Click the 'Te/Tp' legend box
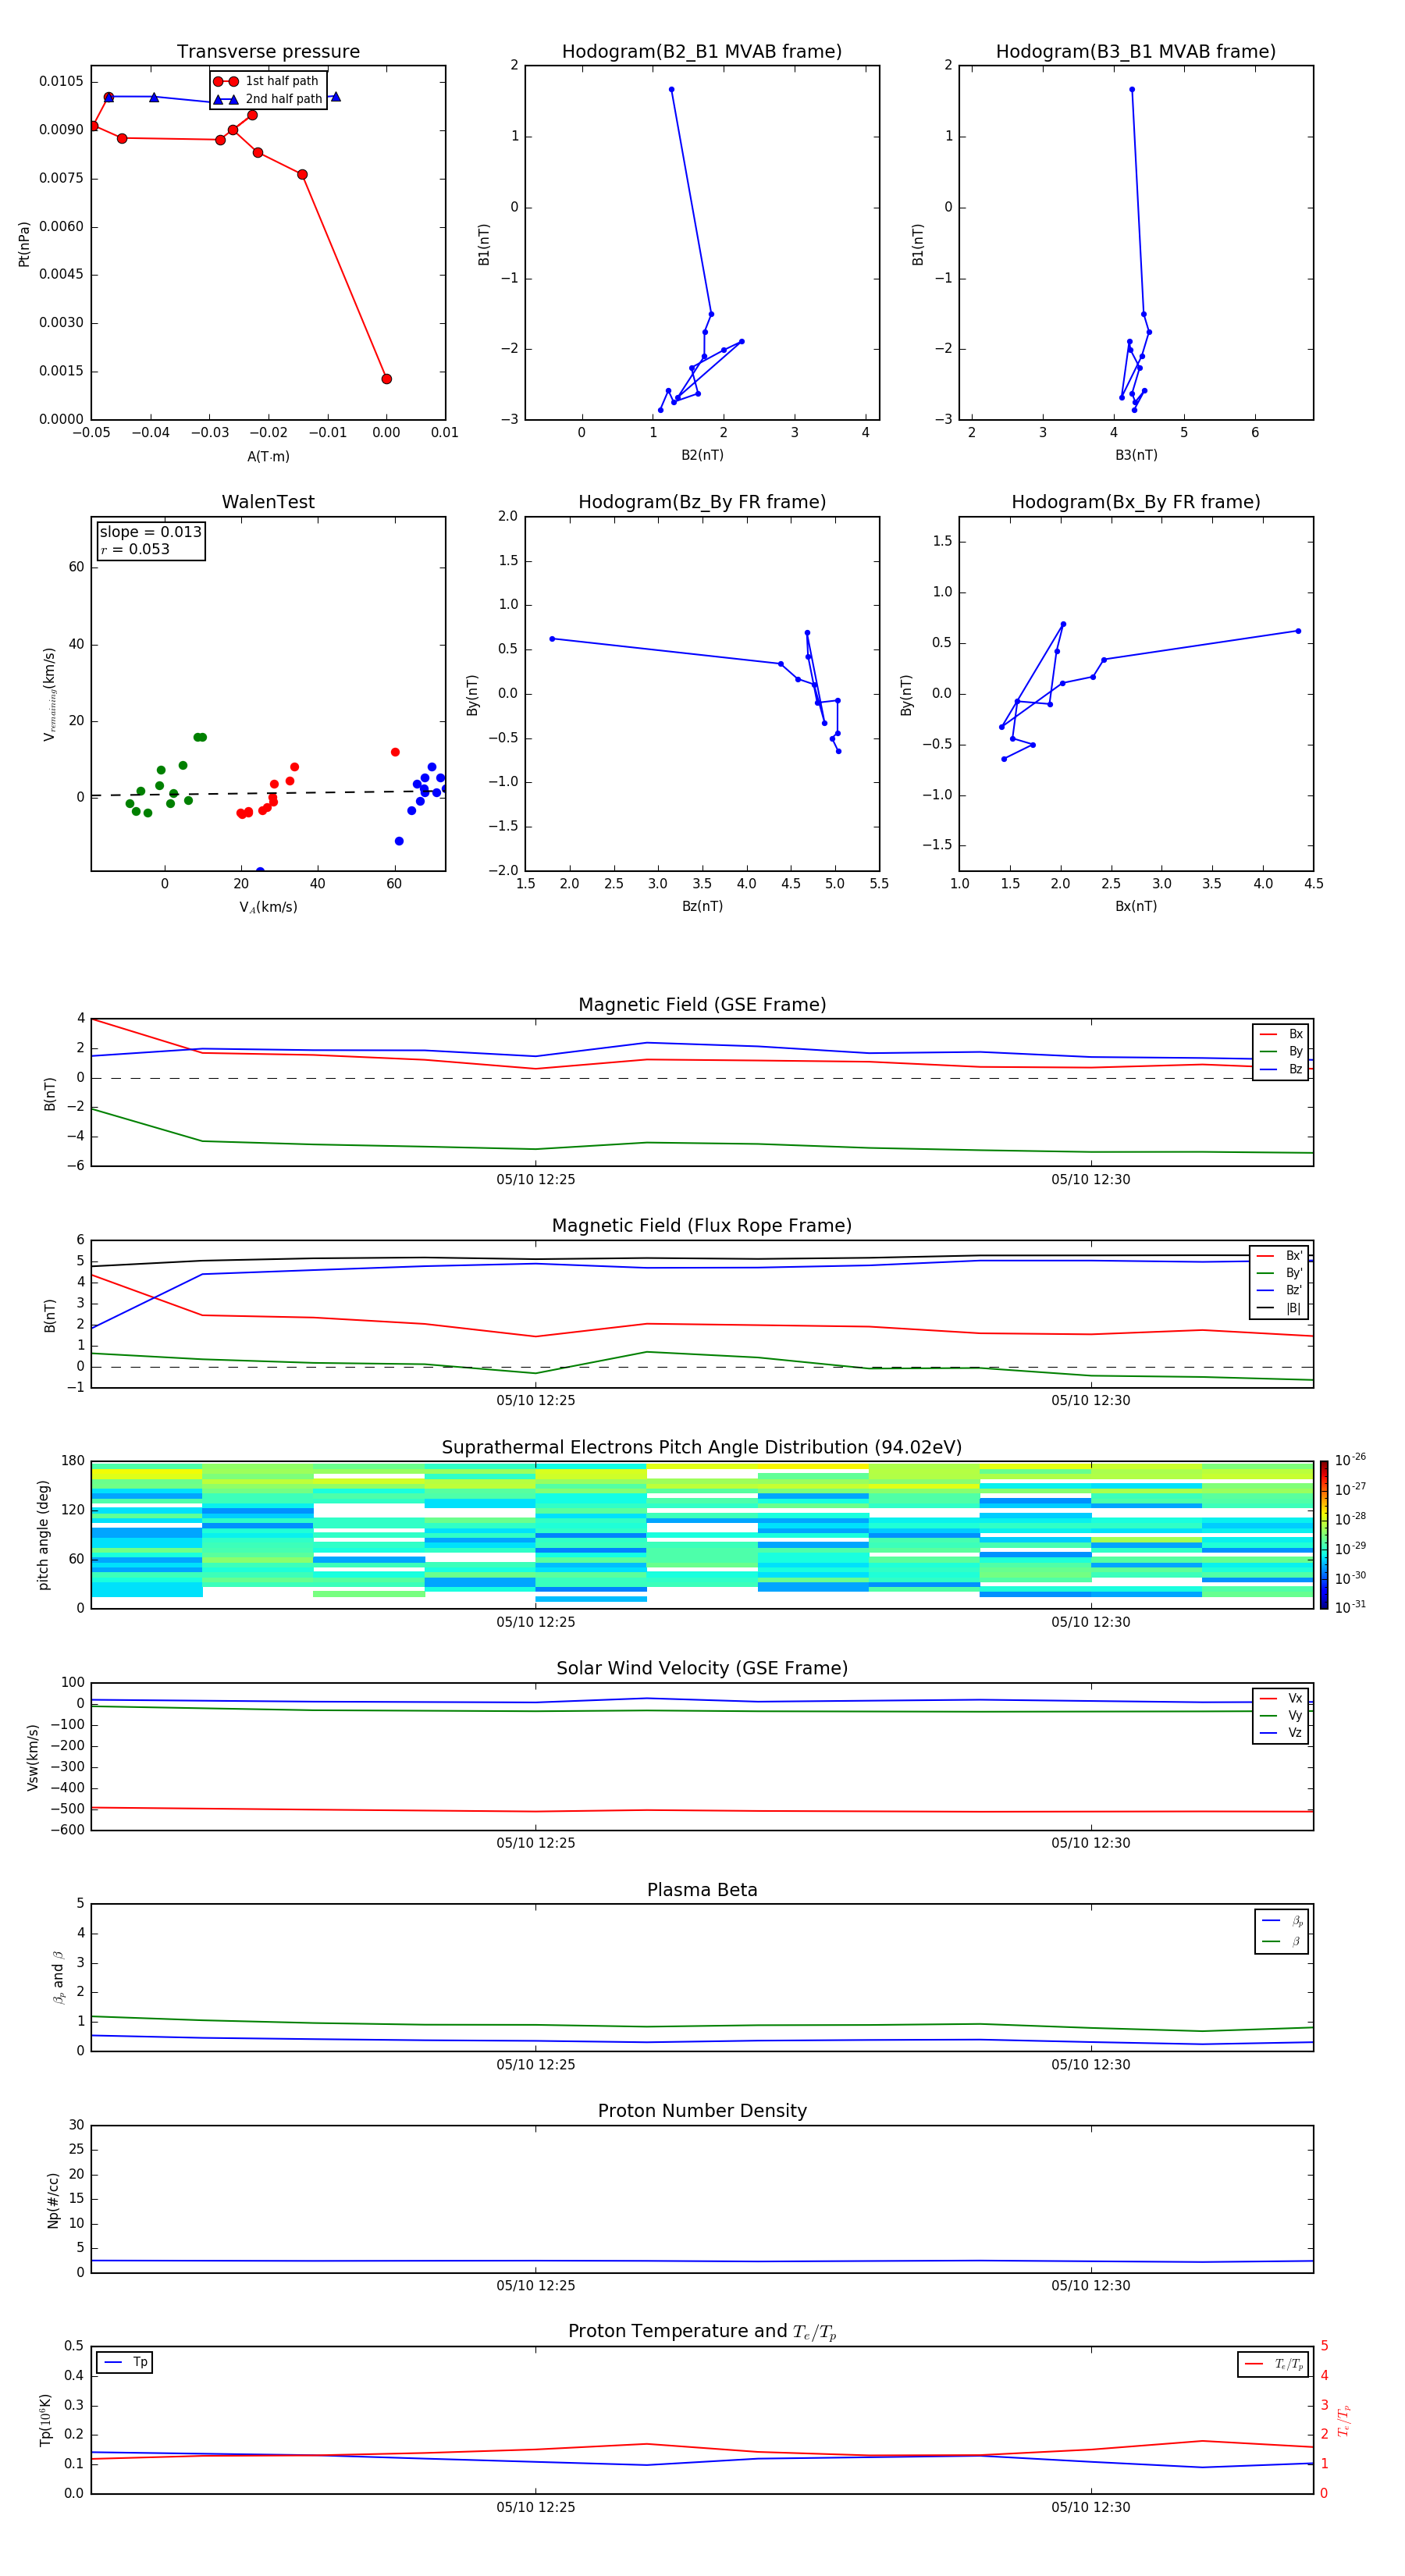 (1273, 2364)
